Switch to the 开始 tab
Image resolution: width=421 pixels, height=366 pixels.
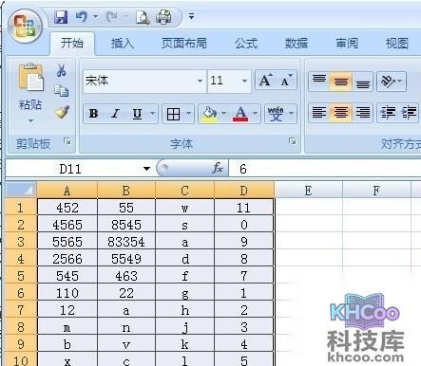pyautogui.click(x=72, y=43)
